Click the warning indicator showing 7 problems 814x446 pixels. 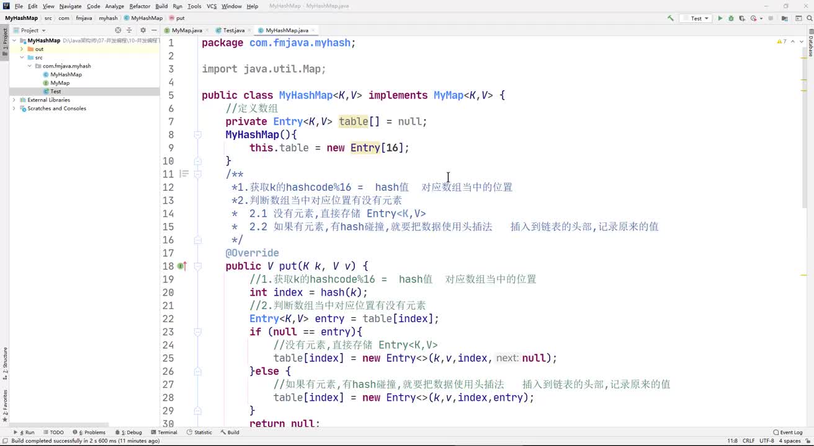782,42
